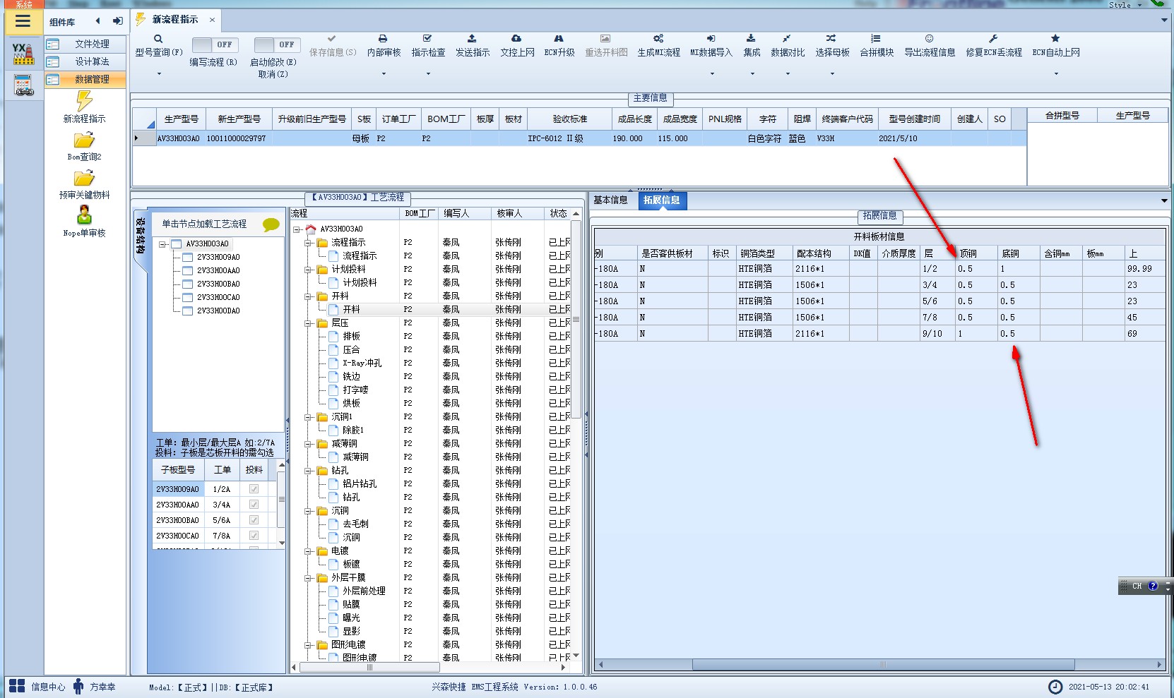1174x698 pixels.
Task: Open the 预审关键物料 folder icon
Action: (x=84, y=178)
